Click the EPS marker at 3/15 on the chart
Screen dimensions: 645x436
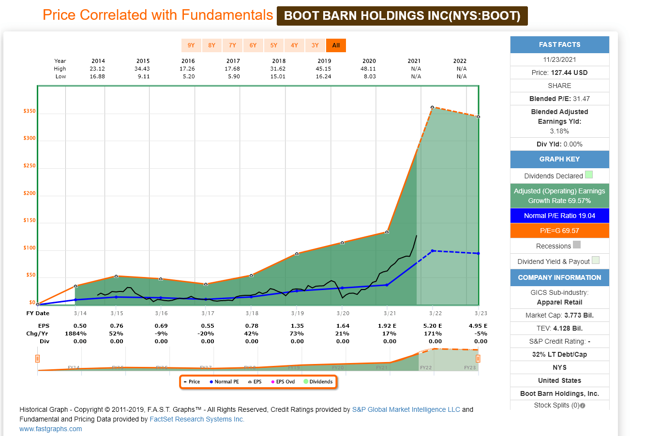pyautogui.click(x=116, y=276)
